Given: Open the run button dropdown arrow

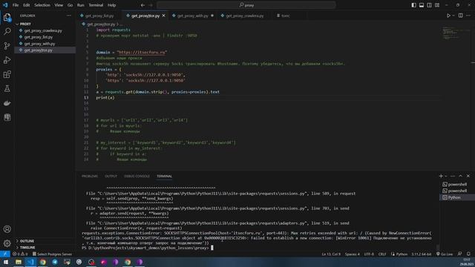Looking at the screenshot, I should coord(453,16).
